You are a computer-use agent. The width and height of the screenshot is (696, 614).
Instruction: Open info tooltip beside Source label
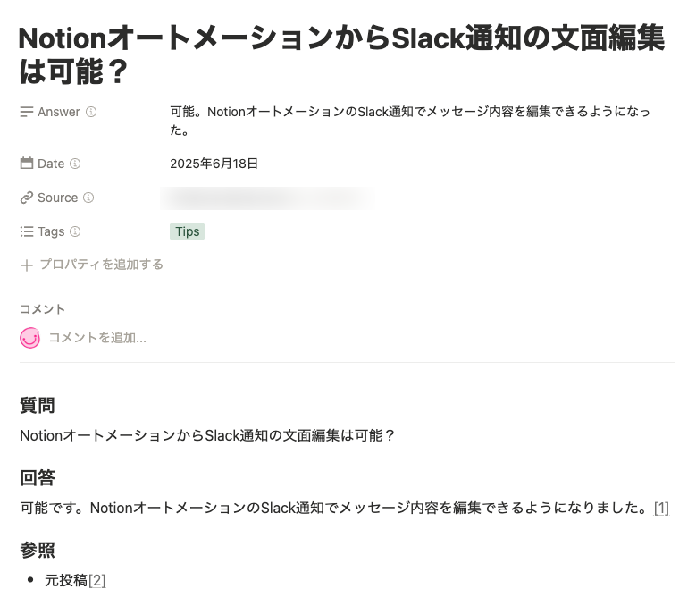tap(88, 198)
